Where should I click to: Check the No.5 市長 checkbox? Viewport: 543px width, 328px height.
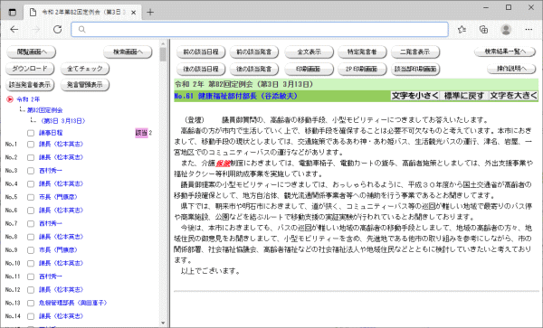coord(31,197)
